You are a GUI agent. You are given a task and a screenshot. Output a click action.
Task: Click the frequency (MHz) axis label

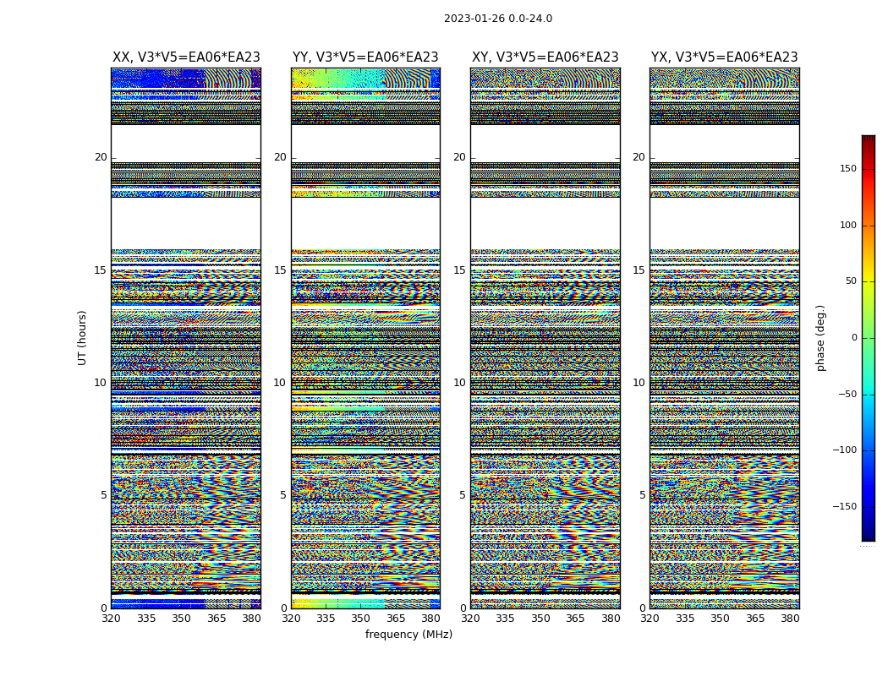click(408, 635)
